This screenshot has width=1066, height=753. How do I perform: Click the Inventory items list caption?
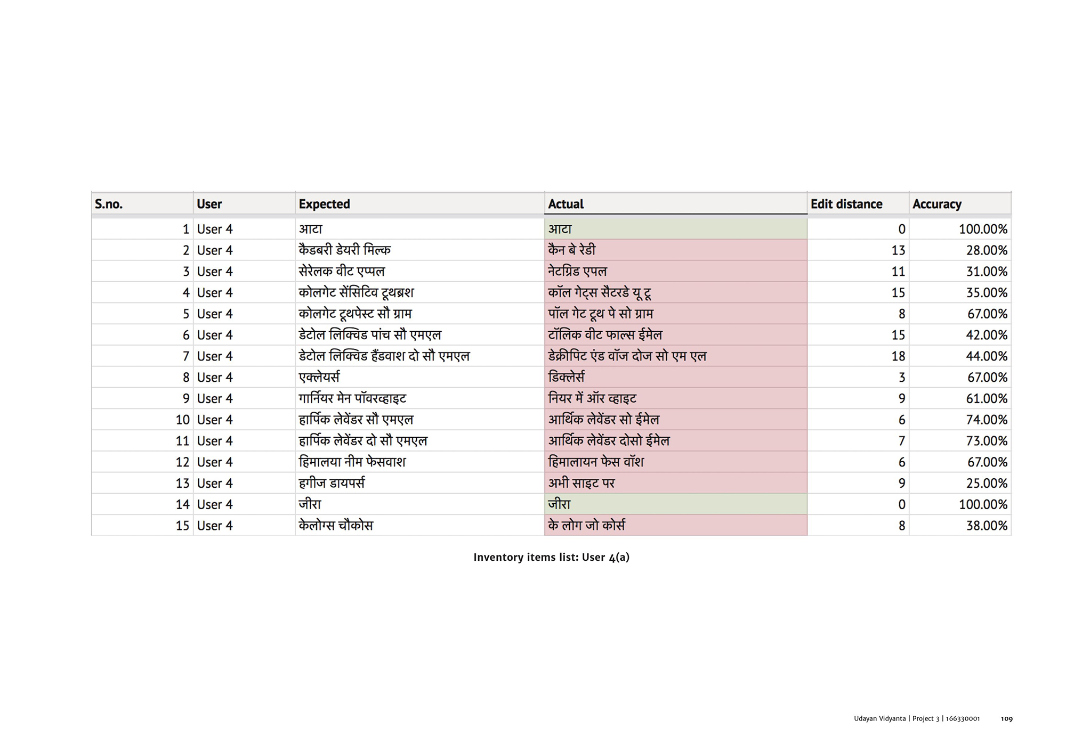[551, 557]
